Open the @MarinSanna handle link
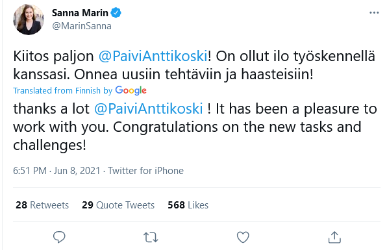Viewport: 387px width, 250px height. pos(82,26)
